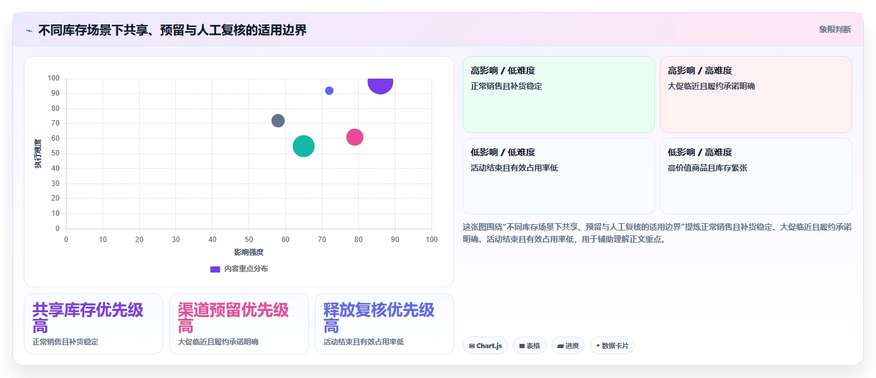Click the 活动结束且有效占用率低 text in quadrant card

coord(514,168)
